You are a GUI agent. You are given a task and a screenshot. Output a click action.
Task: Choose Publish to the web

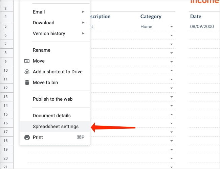(x=52, y=99)
